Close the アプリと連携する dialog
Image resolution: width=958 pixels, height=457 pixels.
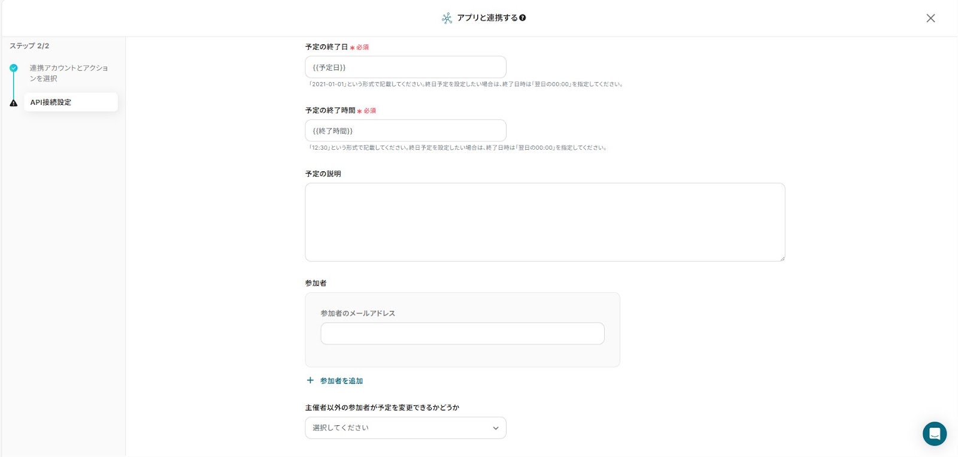coord(930,18)
